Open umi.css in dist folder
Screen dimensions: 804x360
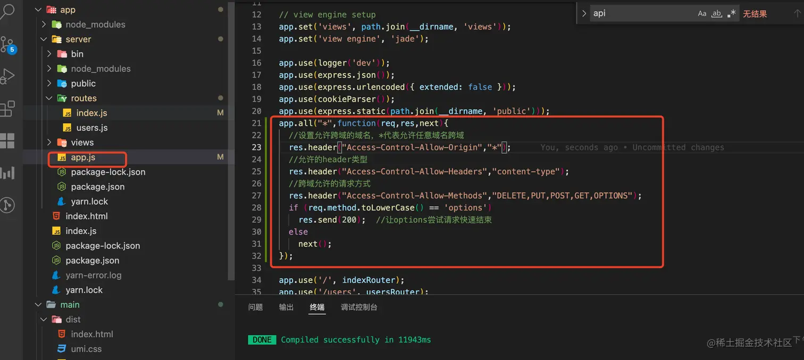coord(86,349)
